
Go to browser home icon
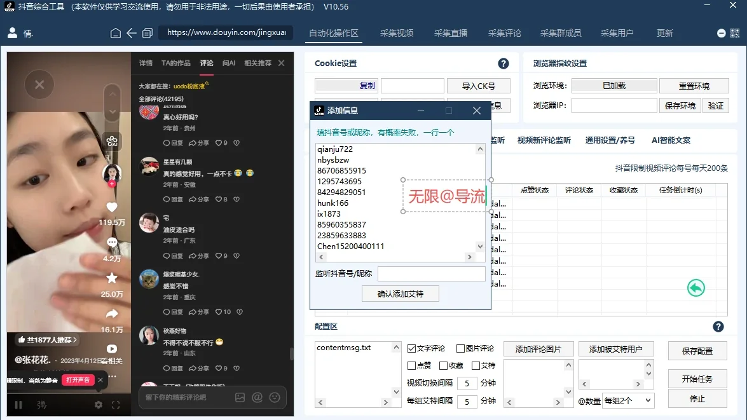(x=115, y=33)
